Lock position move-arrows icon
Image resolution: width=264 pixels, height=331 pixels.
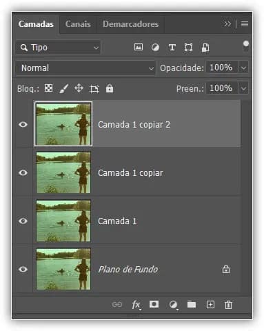79,88
